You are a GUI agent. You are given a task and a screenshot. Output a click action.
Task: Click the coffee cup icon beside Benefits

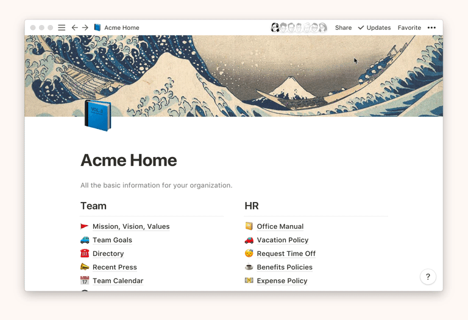tap(249, 267)
